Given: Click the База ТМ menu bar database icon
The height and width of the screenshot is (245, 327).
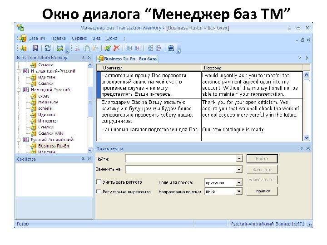Looking at the screenshot, I should (23, 38).
